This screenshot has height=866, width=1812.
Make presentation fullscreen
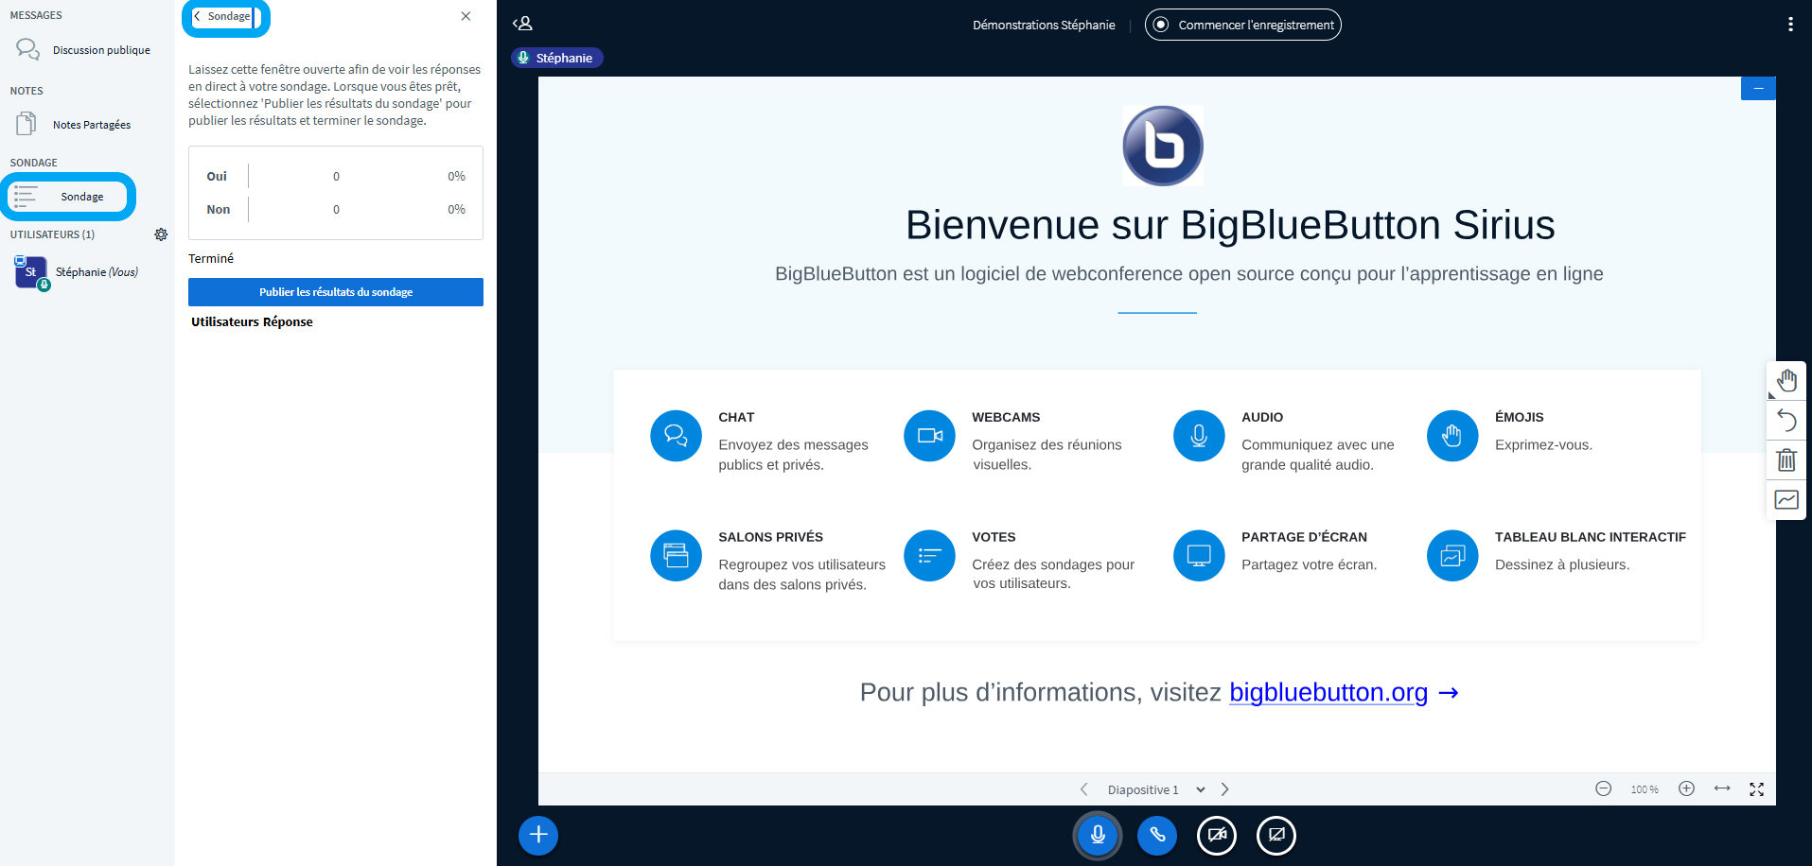1756,789
